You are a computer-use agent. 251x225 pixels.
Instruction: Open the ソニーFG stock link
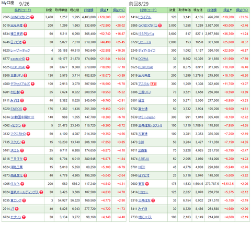pos(144,42)
